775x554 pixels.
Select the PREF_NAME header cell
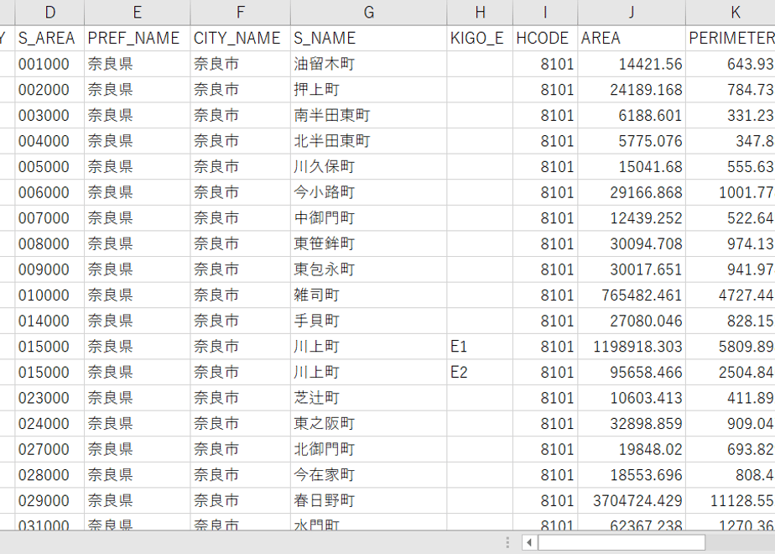[x=138, y=38]
